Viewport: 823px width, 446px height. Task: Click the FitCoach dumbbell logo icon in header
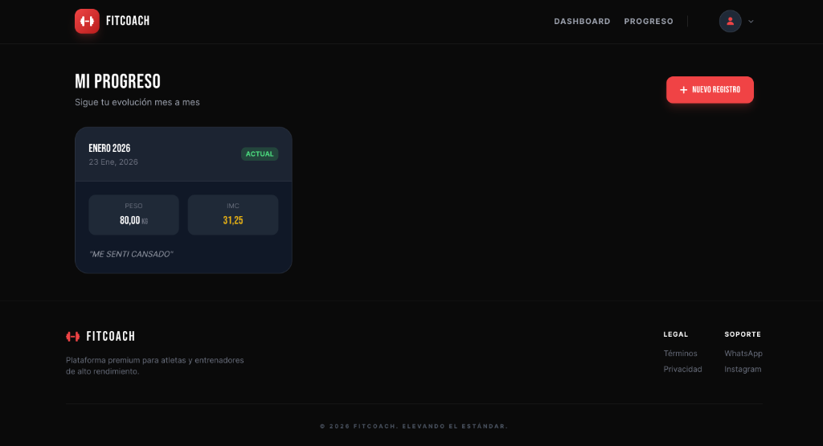[x=87, y=21]
